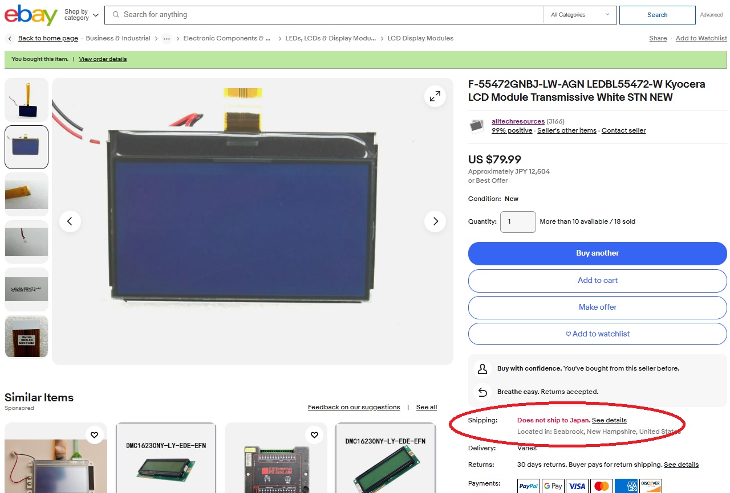Image resolution: width=730 pixels, height=493 pixels.
Task: Toggle heart on third similar item card
Action: click(314, 435)
